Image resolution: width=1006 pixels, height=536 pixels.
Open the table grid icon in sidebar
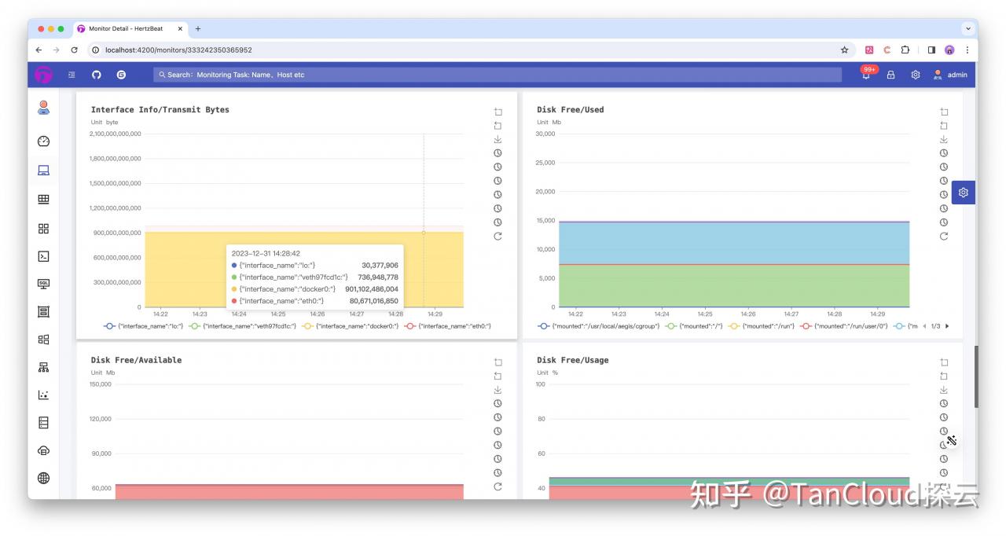(x=44, y=200)
